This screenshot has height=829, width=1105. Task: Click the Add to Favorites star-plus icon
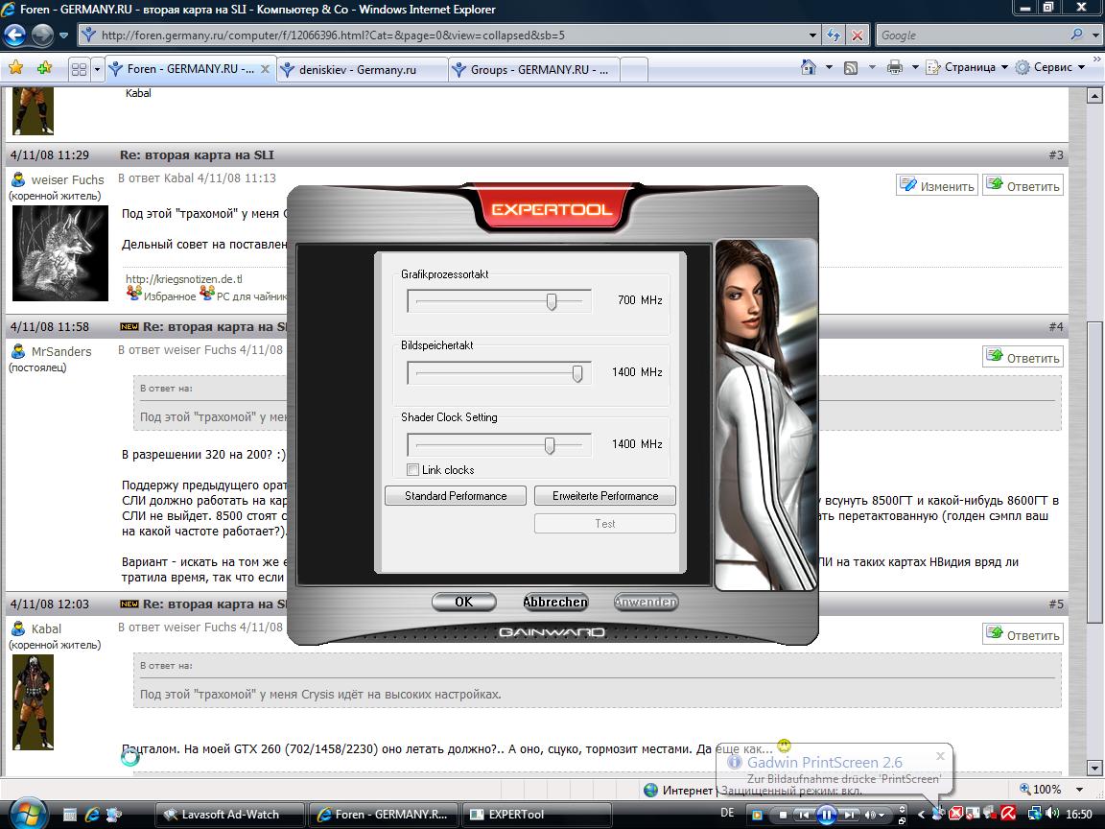point(44,68)
